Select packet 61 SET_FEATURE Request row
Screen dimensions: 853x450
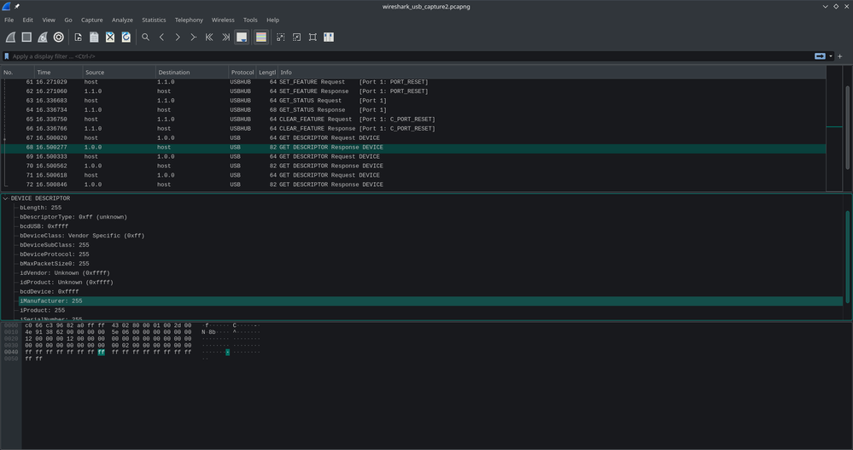(413, 82)
